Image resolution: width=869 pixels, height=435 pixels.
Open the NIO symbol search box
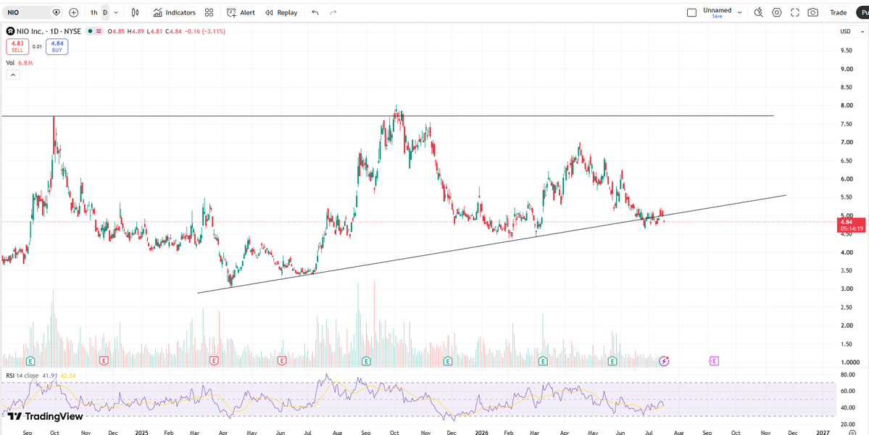tap(33, 12)
